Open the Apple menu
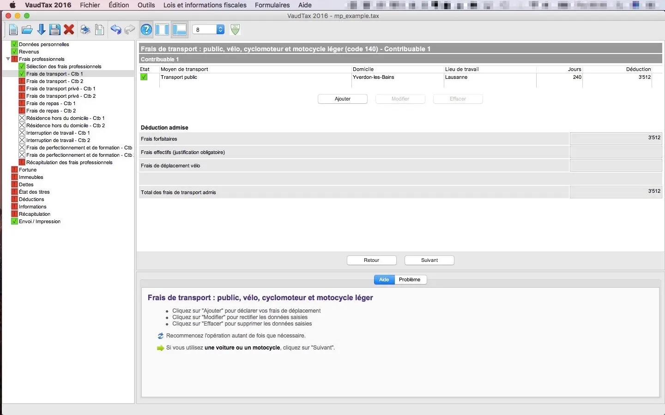665x415 pixels. pos(12,5)
